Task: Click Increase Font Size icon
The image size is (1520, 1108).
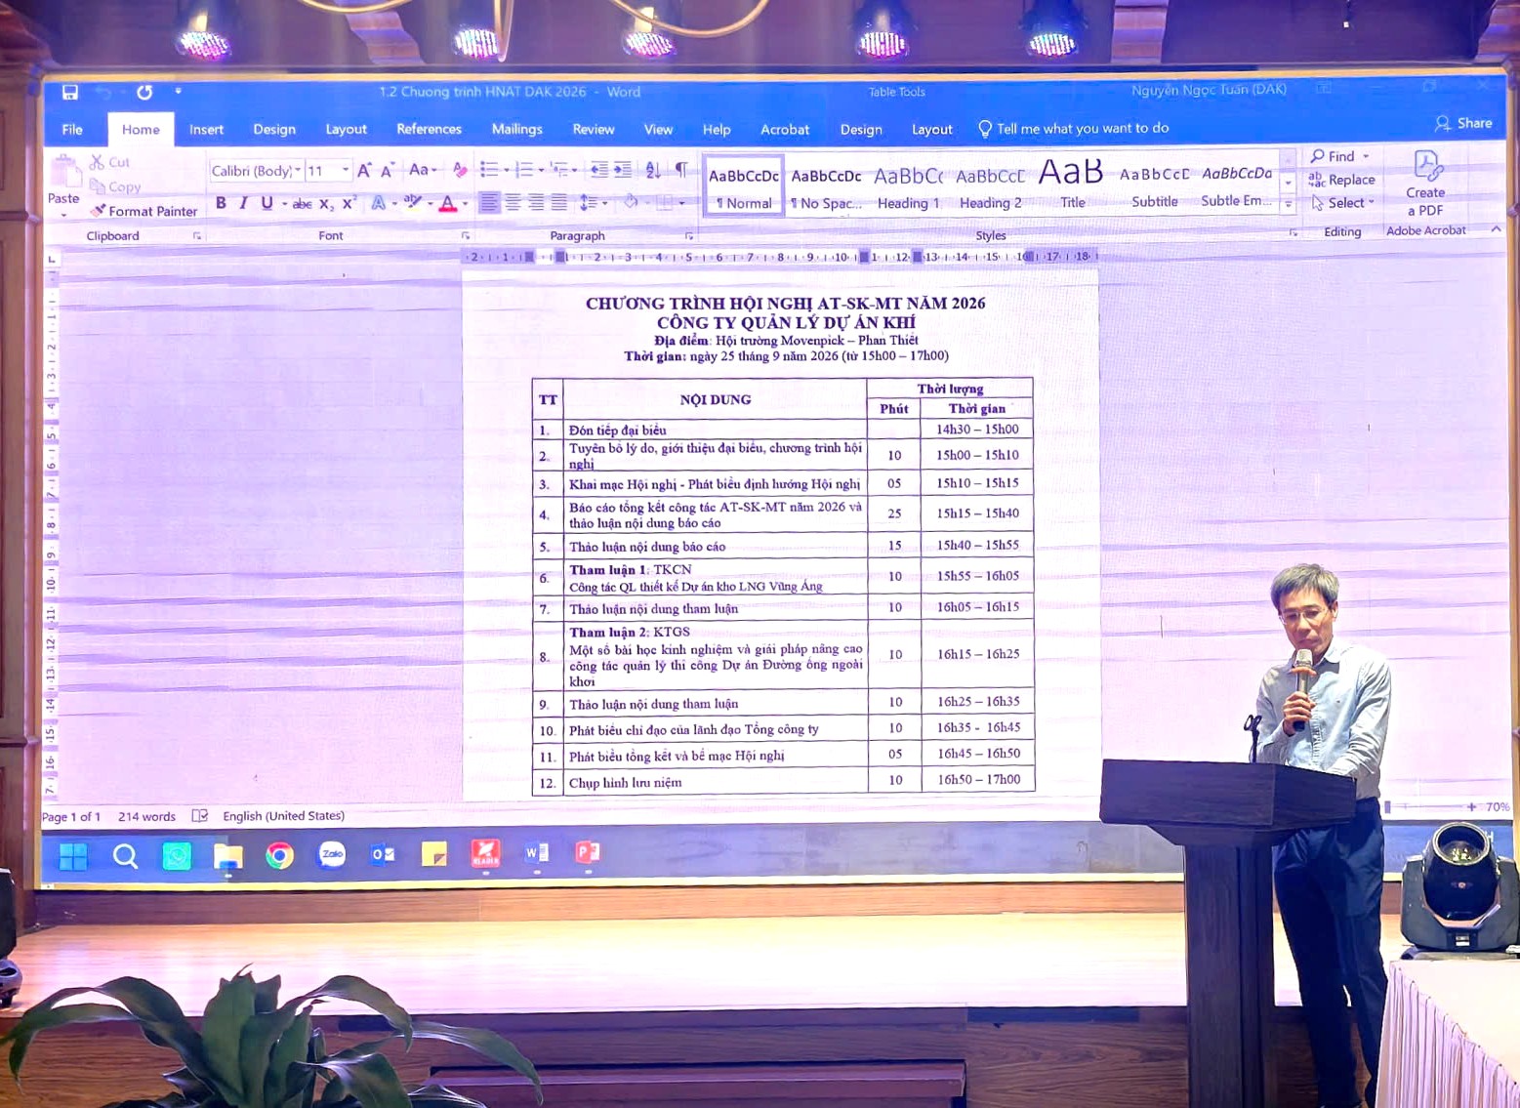Action: tap(364, 171)
